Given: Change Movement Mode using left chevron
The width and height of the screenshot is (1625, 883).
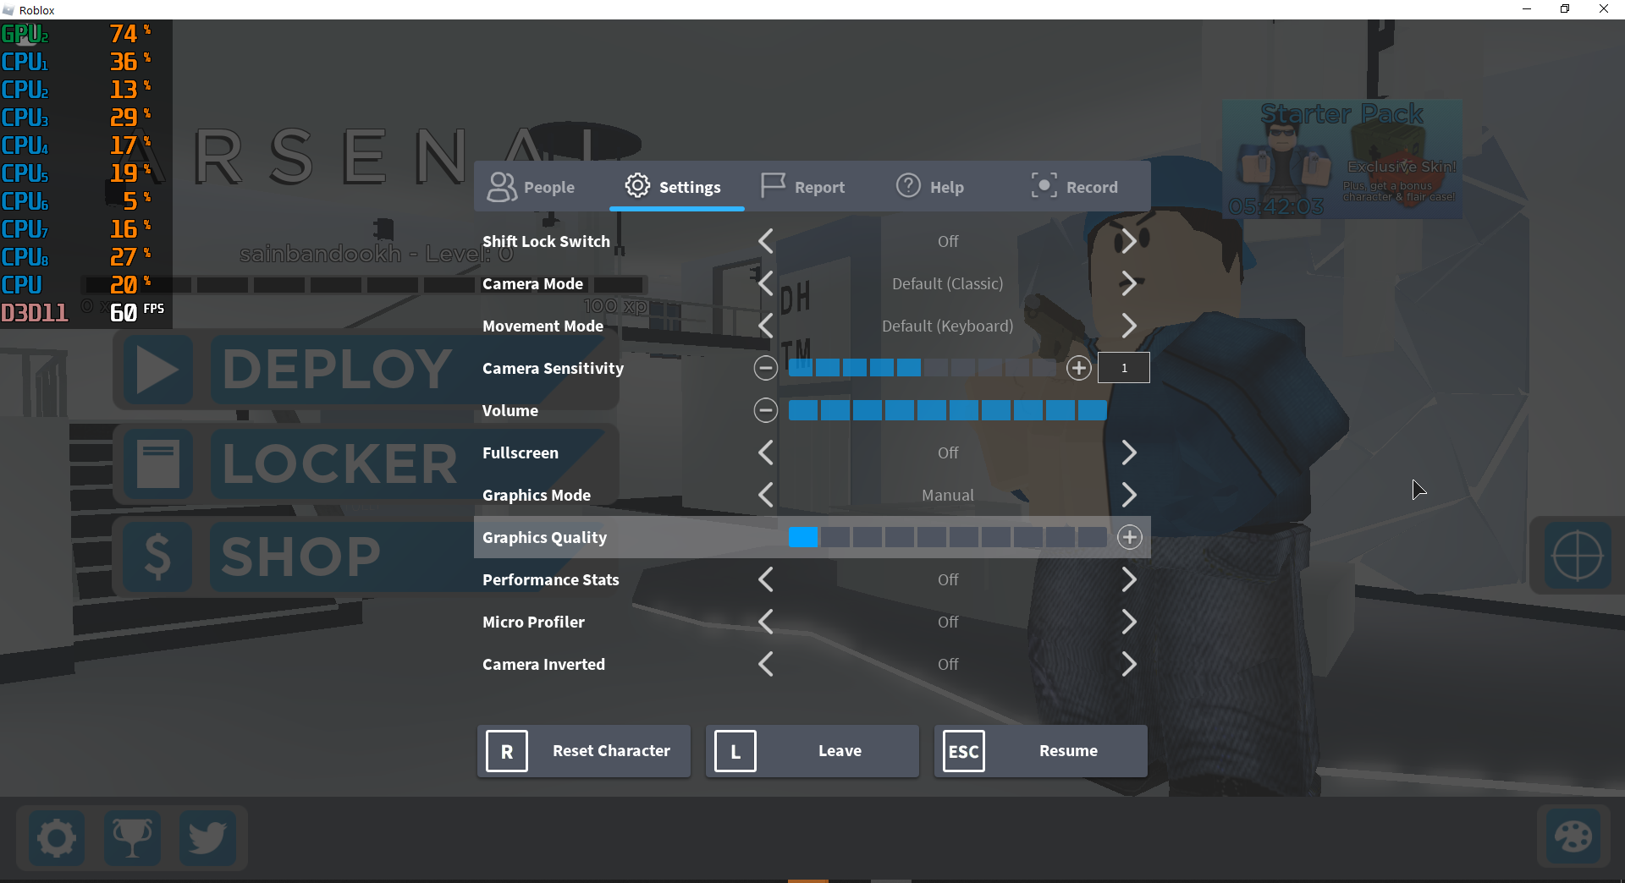Looking at the screenshot, I should point(765,326).
